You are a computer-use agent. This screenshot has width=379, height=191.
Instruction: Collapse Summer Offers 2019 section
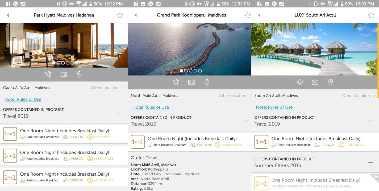371,162
